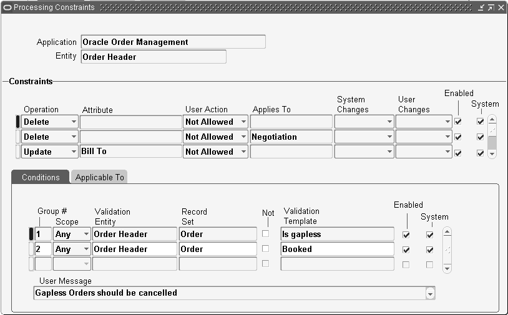Screen dimensions: 508x315
Task: Click the Negotiation Applies To field
Action: pyautogui.click(x=291, y=137)
